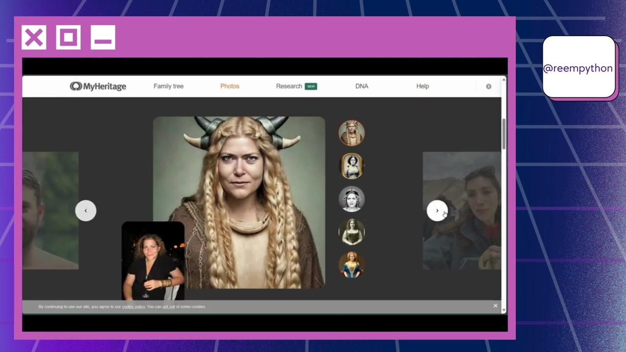Open the cookie policy link
This screenshot has width=626, height=352.
pos(134,307)
